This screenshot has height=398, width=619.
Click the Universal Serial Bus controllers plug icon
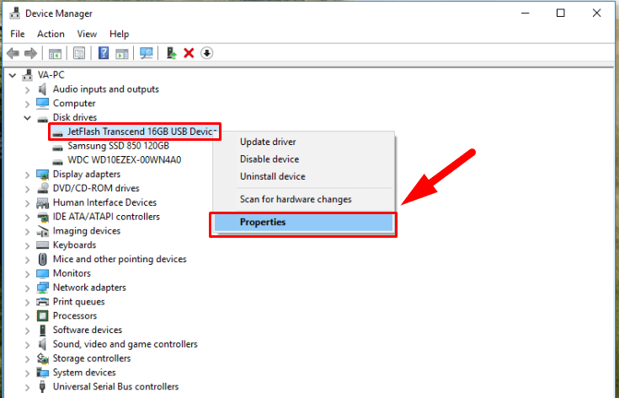[x=42, y=386]
